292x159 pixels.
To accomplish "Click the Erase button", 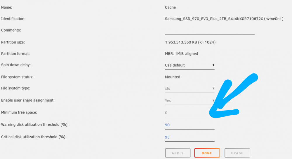I will click(237, 153).
